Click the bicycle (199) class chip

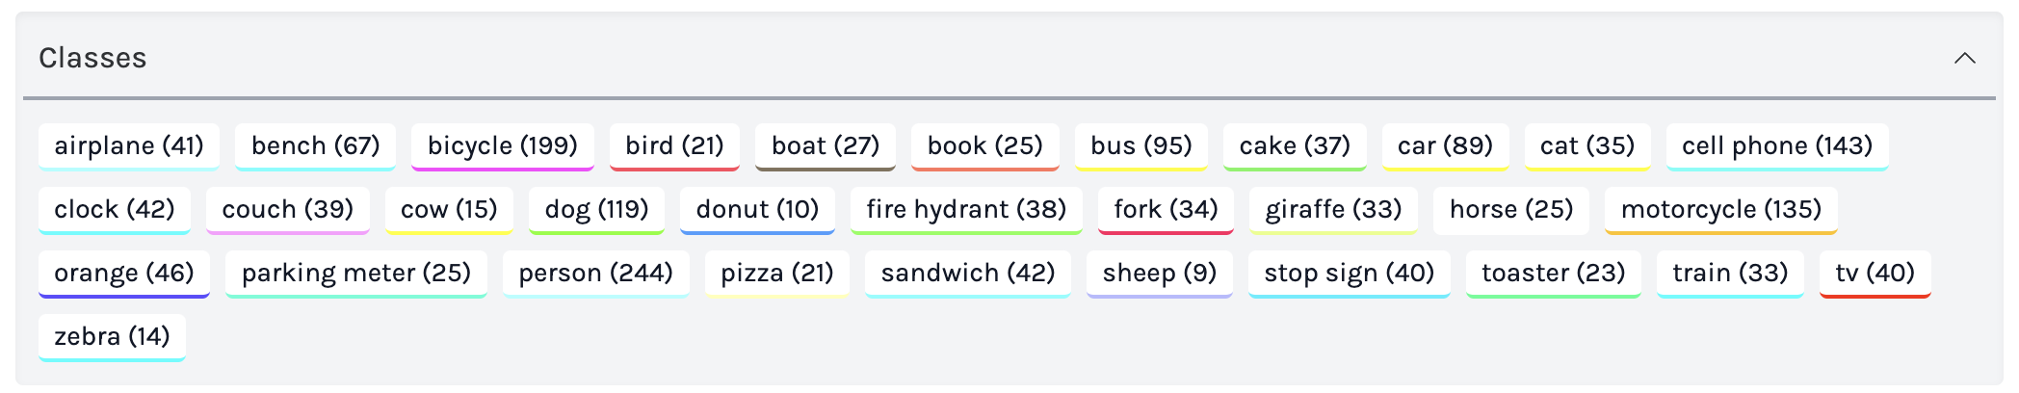[502, 145]
